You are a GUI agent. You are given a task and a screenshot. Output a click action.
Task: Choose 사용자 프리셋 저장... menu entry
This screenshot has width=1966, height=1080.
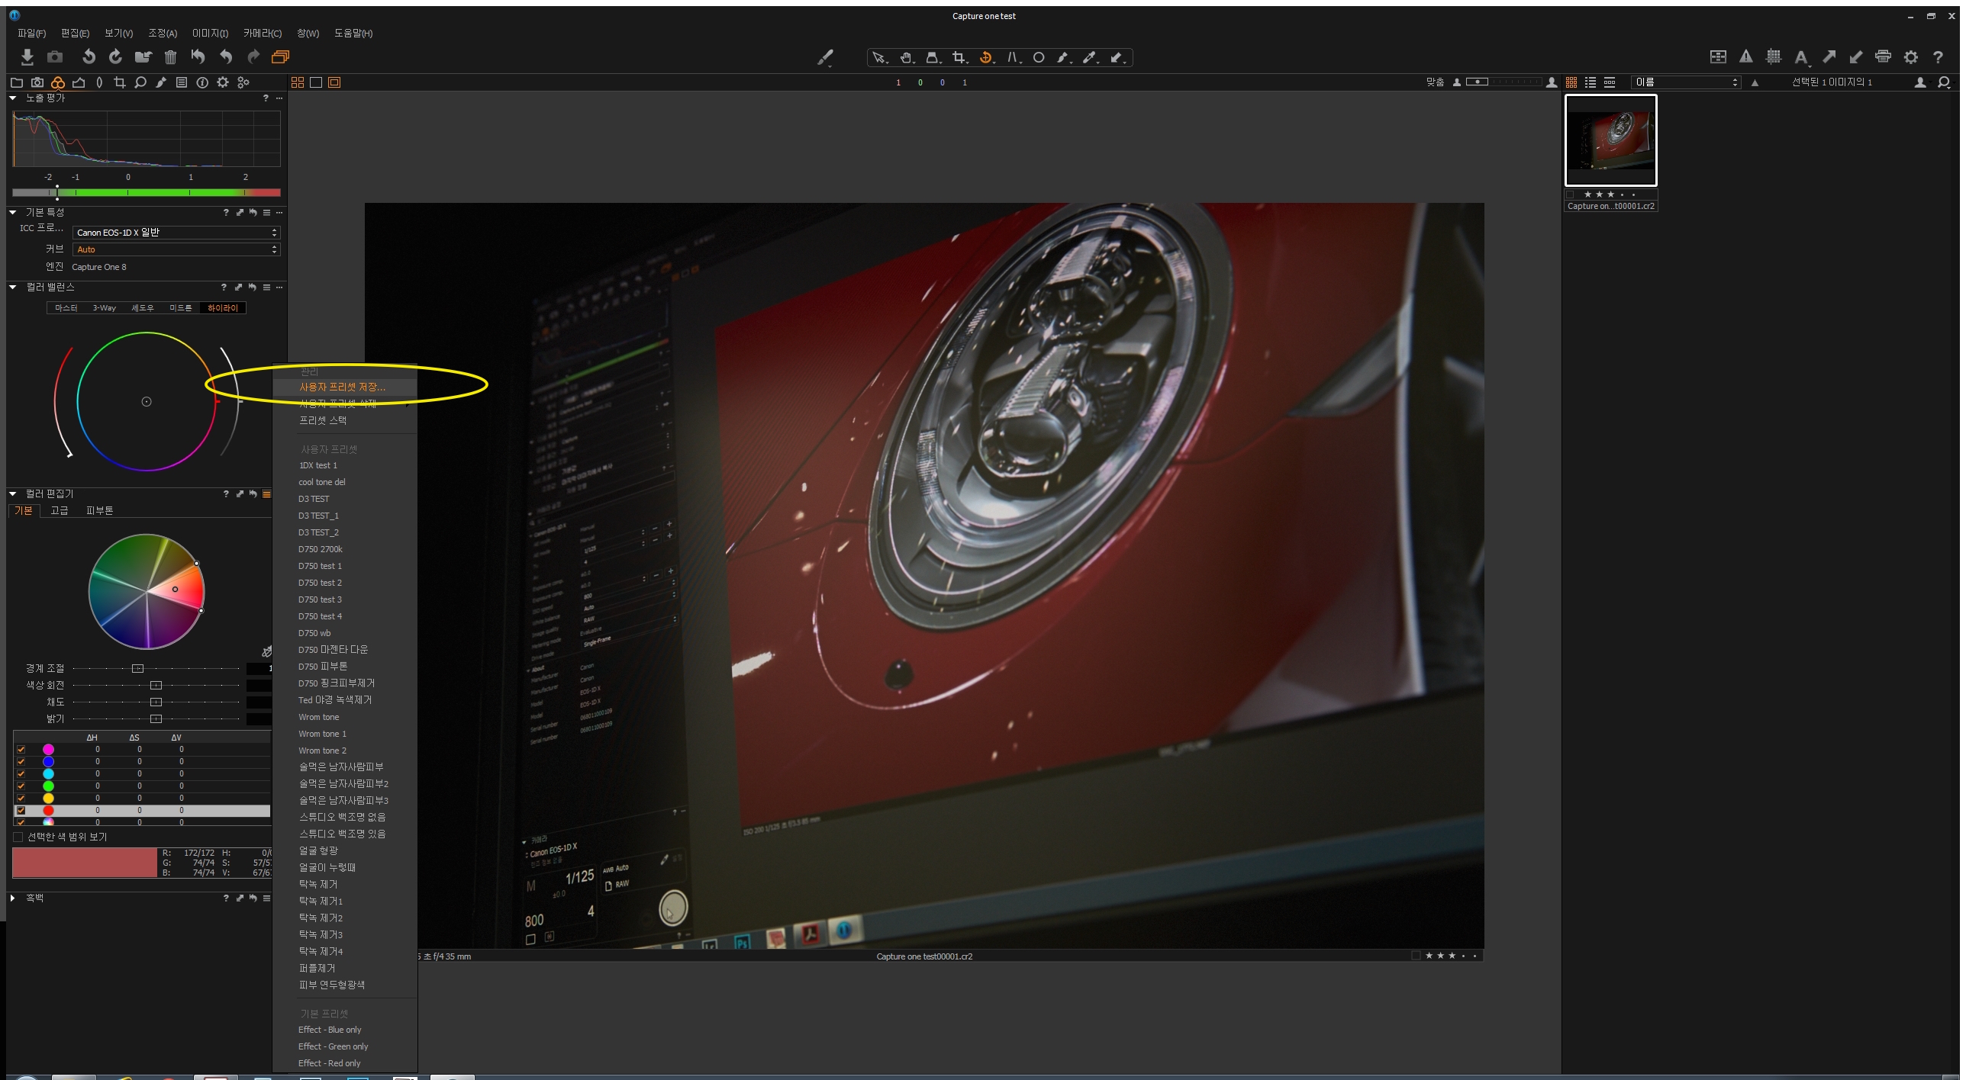click(x=342, y=387)
